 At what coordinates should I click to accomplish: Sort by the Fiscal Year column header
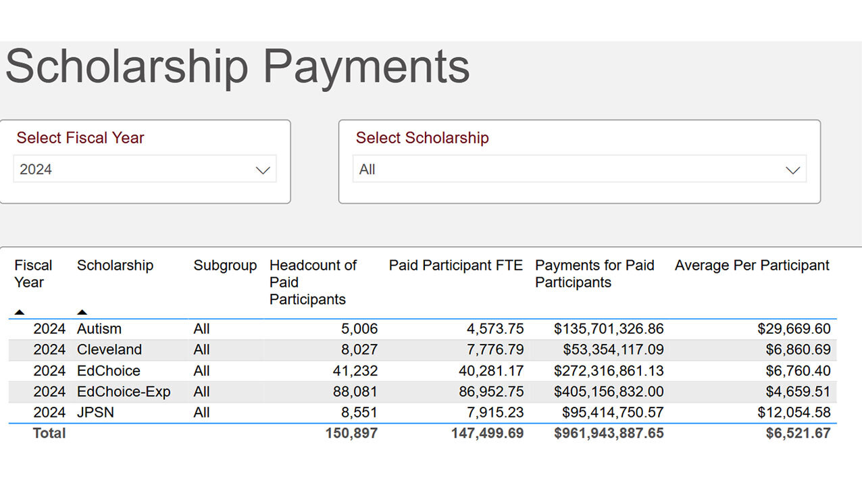click(x=33, y=274)
